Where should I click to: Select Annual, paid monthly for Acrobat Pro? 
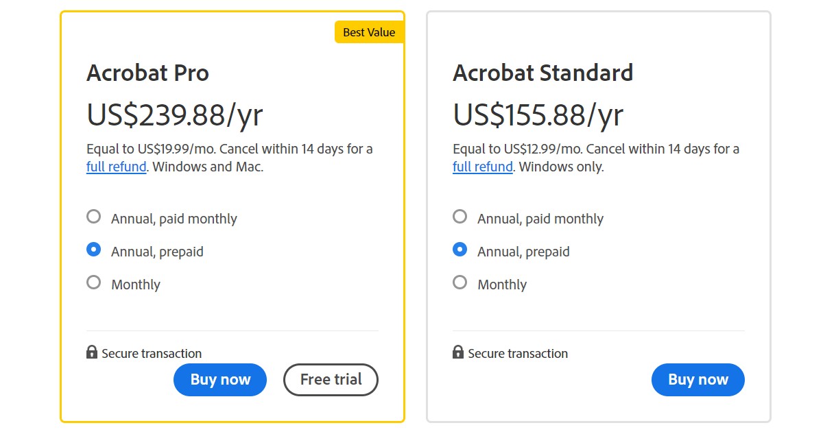(93, 217)
